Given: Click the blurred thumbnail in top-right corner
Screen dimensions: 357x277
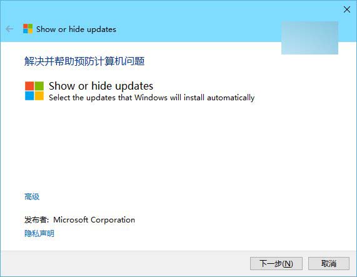Looking at the screenshot, I should click(309, 38).
